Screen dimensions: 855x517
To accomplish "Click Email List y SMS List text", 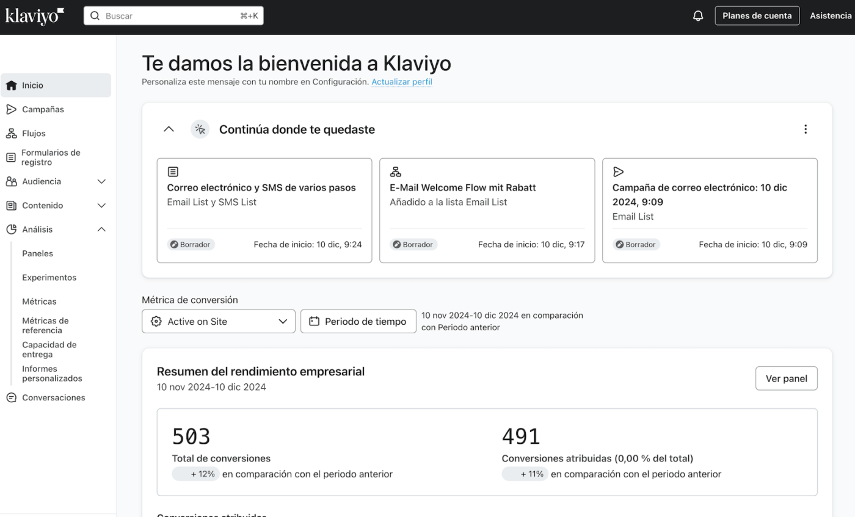I will [x=212, y=202].
